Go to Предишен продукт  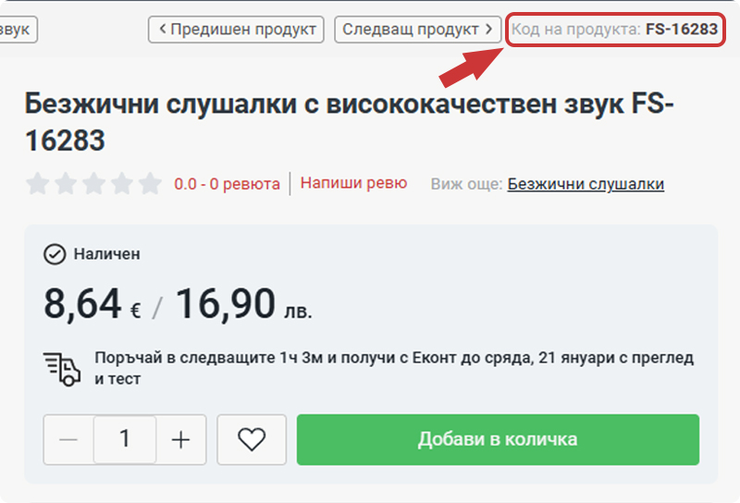click(x=237, y=29)
